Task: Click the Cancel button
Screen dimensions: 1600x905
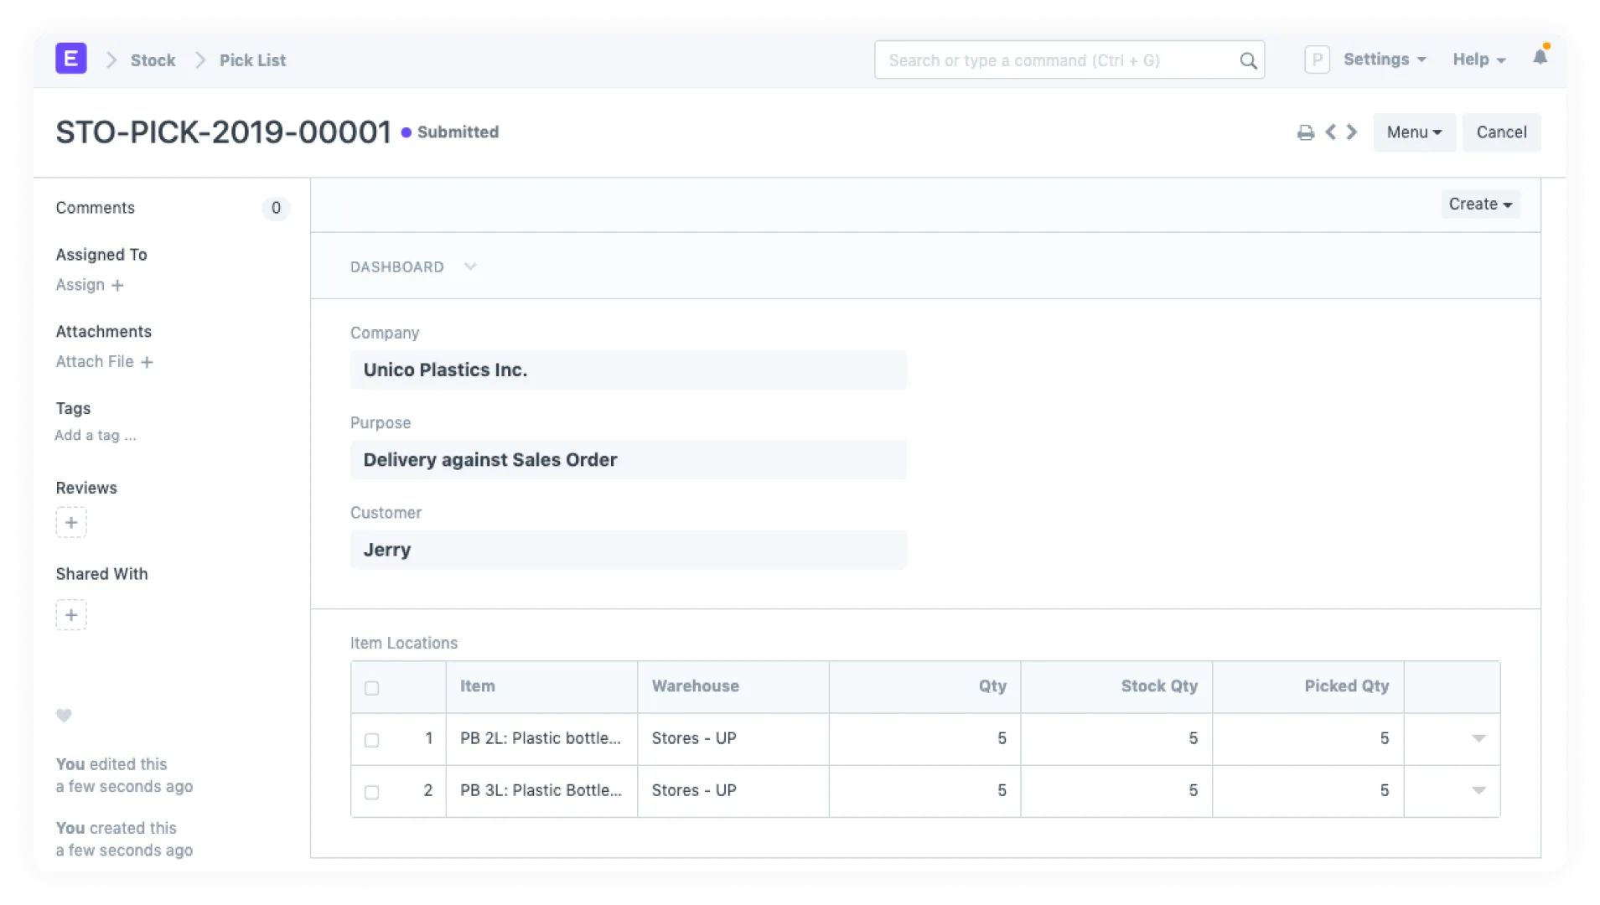Action: click(x=1501, y=132)
